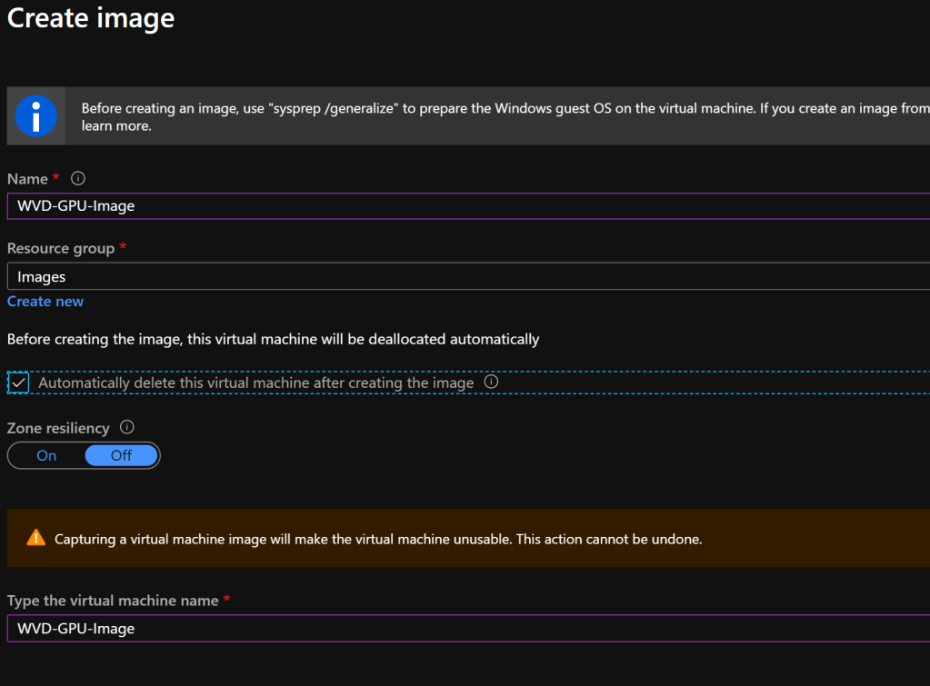This screenshot has width=930, height=686.
Task: Click the blue information icon in the banner
Action: click(36, 116)
